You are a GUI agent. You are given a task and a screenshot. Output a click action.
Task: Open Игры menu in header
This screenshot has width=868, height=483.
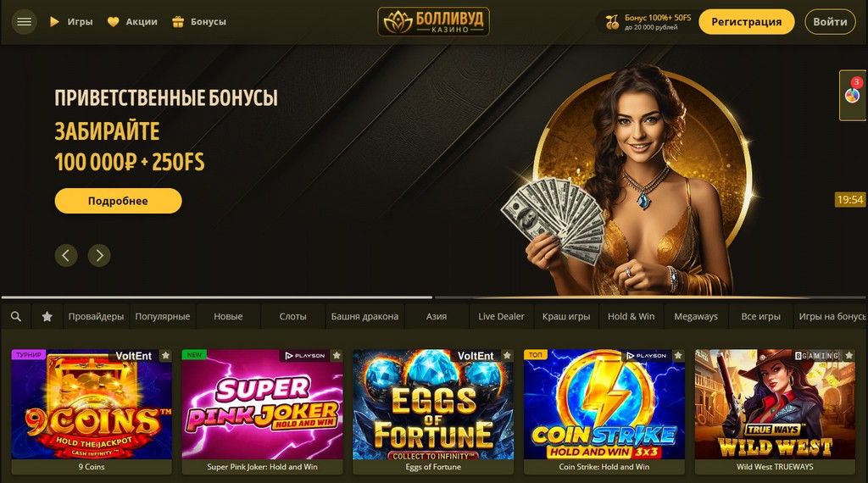coord(71,22)
